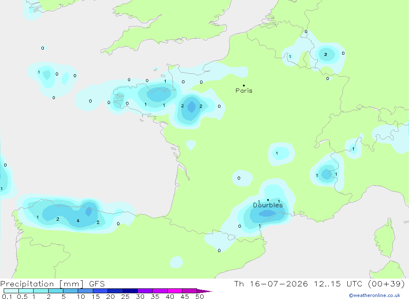Pick the 25–30 mm purple legend swatch
Viewport: 409px width, 299px height.
tap(130, 291)
